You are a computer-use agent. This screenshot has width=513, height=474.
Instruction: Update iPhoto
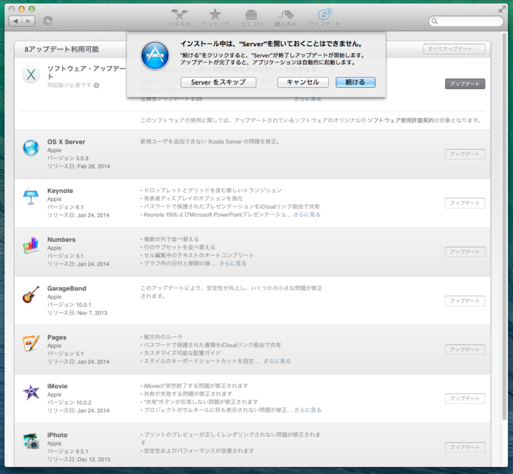pyautogui.click(x=465, y=448)
